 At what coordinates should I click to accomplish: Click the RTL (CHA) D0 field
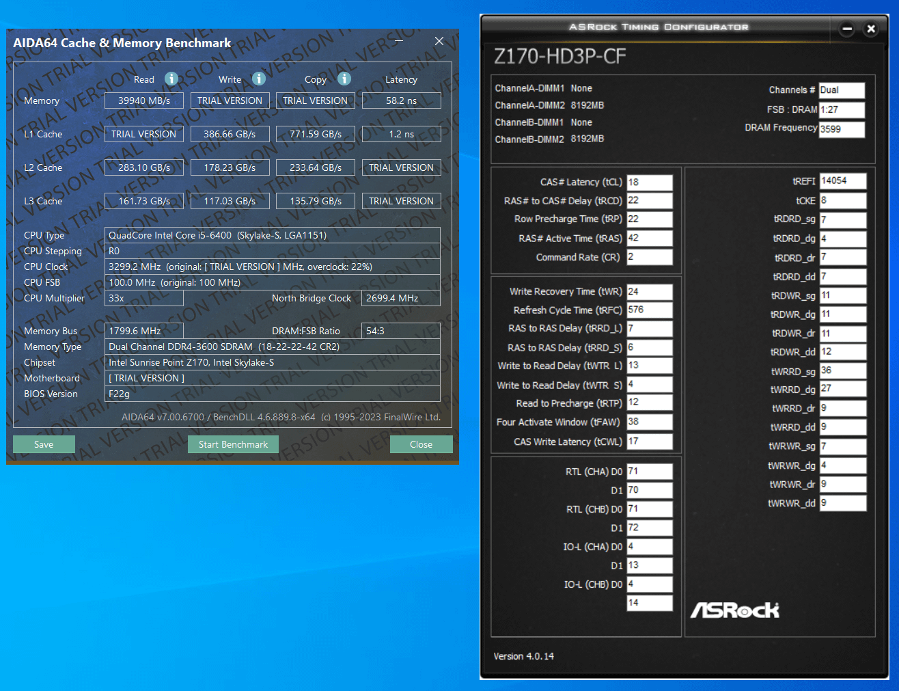coord(650,472)
